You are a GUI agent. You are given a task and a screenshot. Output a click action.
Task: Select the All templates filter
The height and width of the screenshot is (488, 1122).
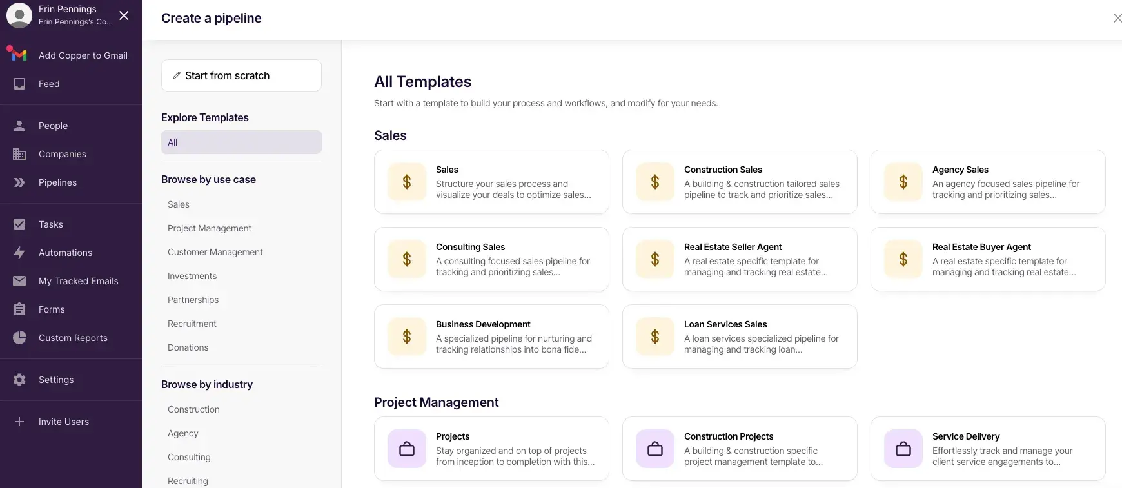click(241, 142)
